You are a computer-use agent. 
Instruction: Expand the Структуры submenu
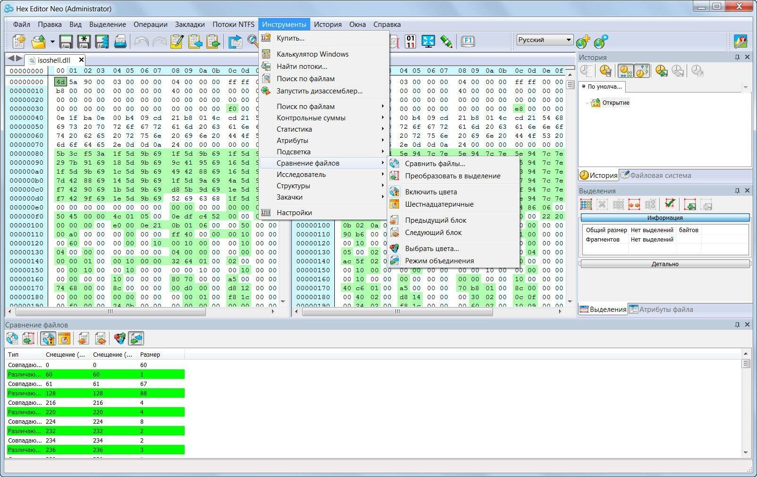[323, 186]
